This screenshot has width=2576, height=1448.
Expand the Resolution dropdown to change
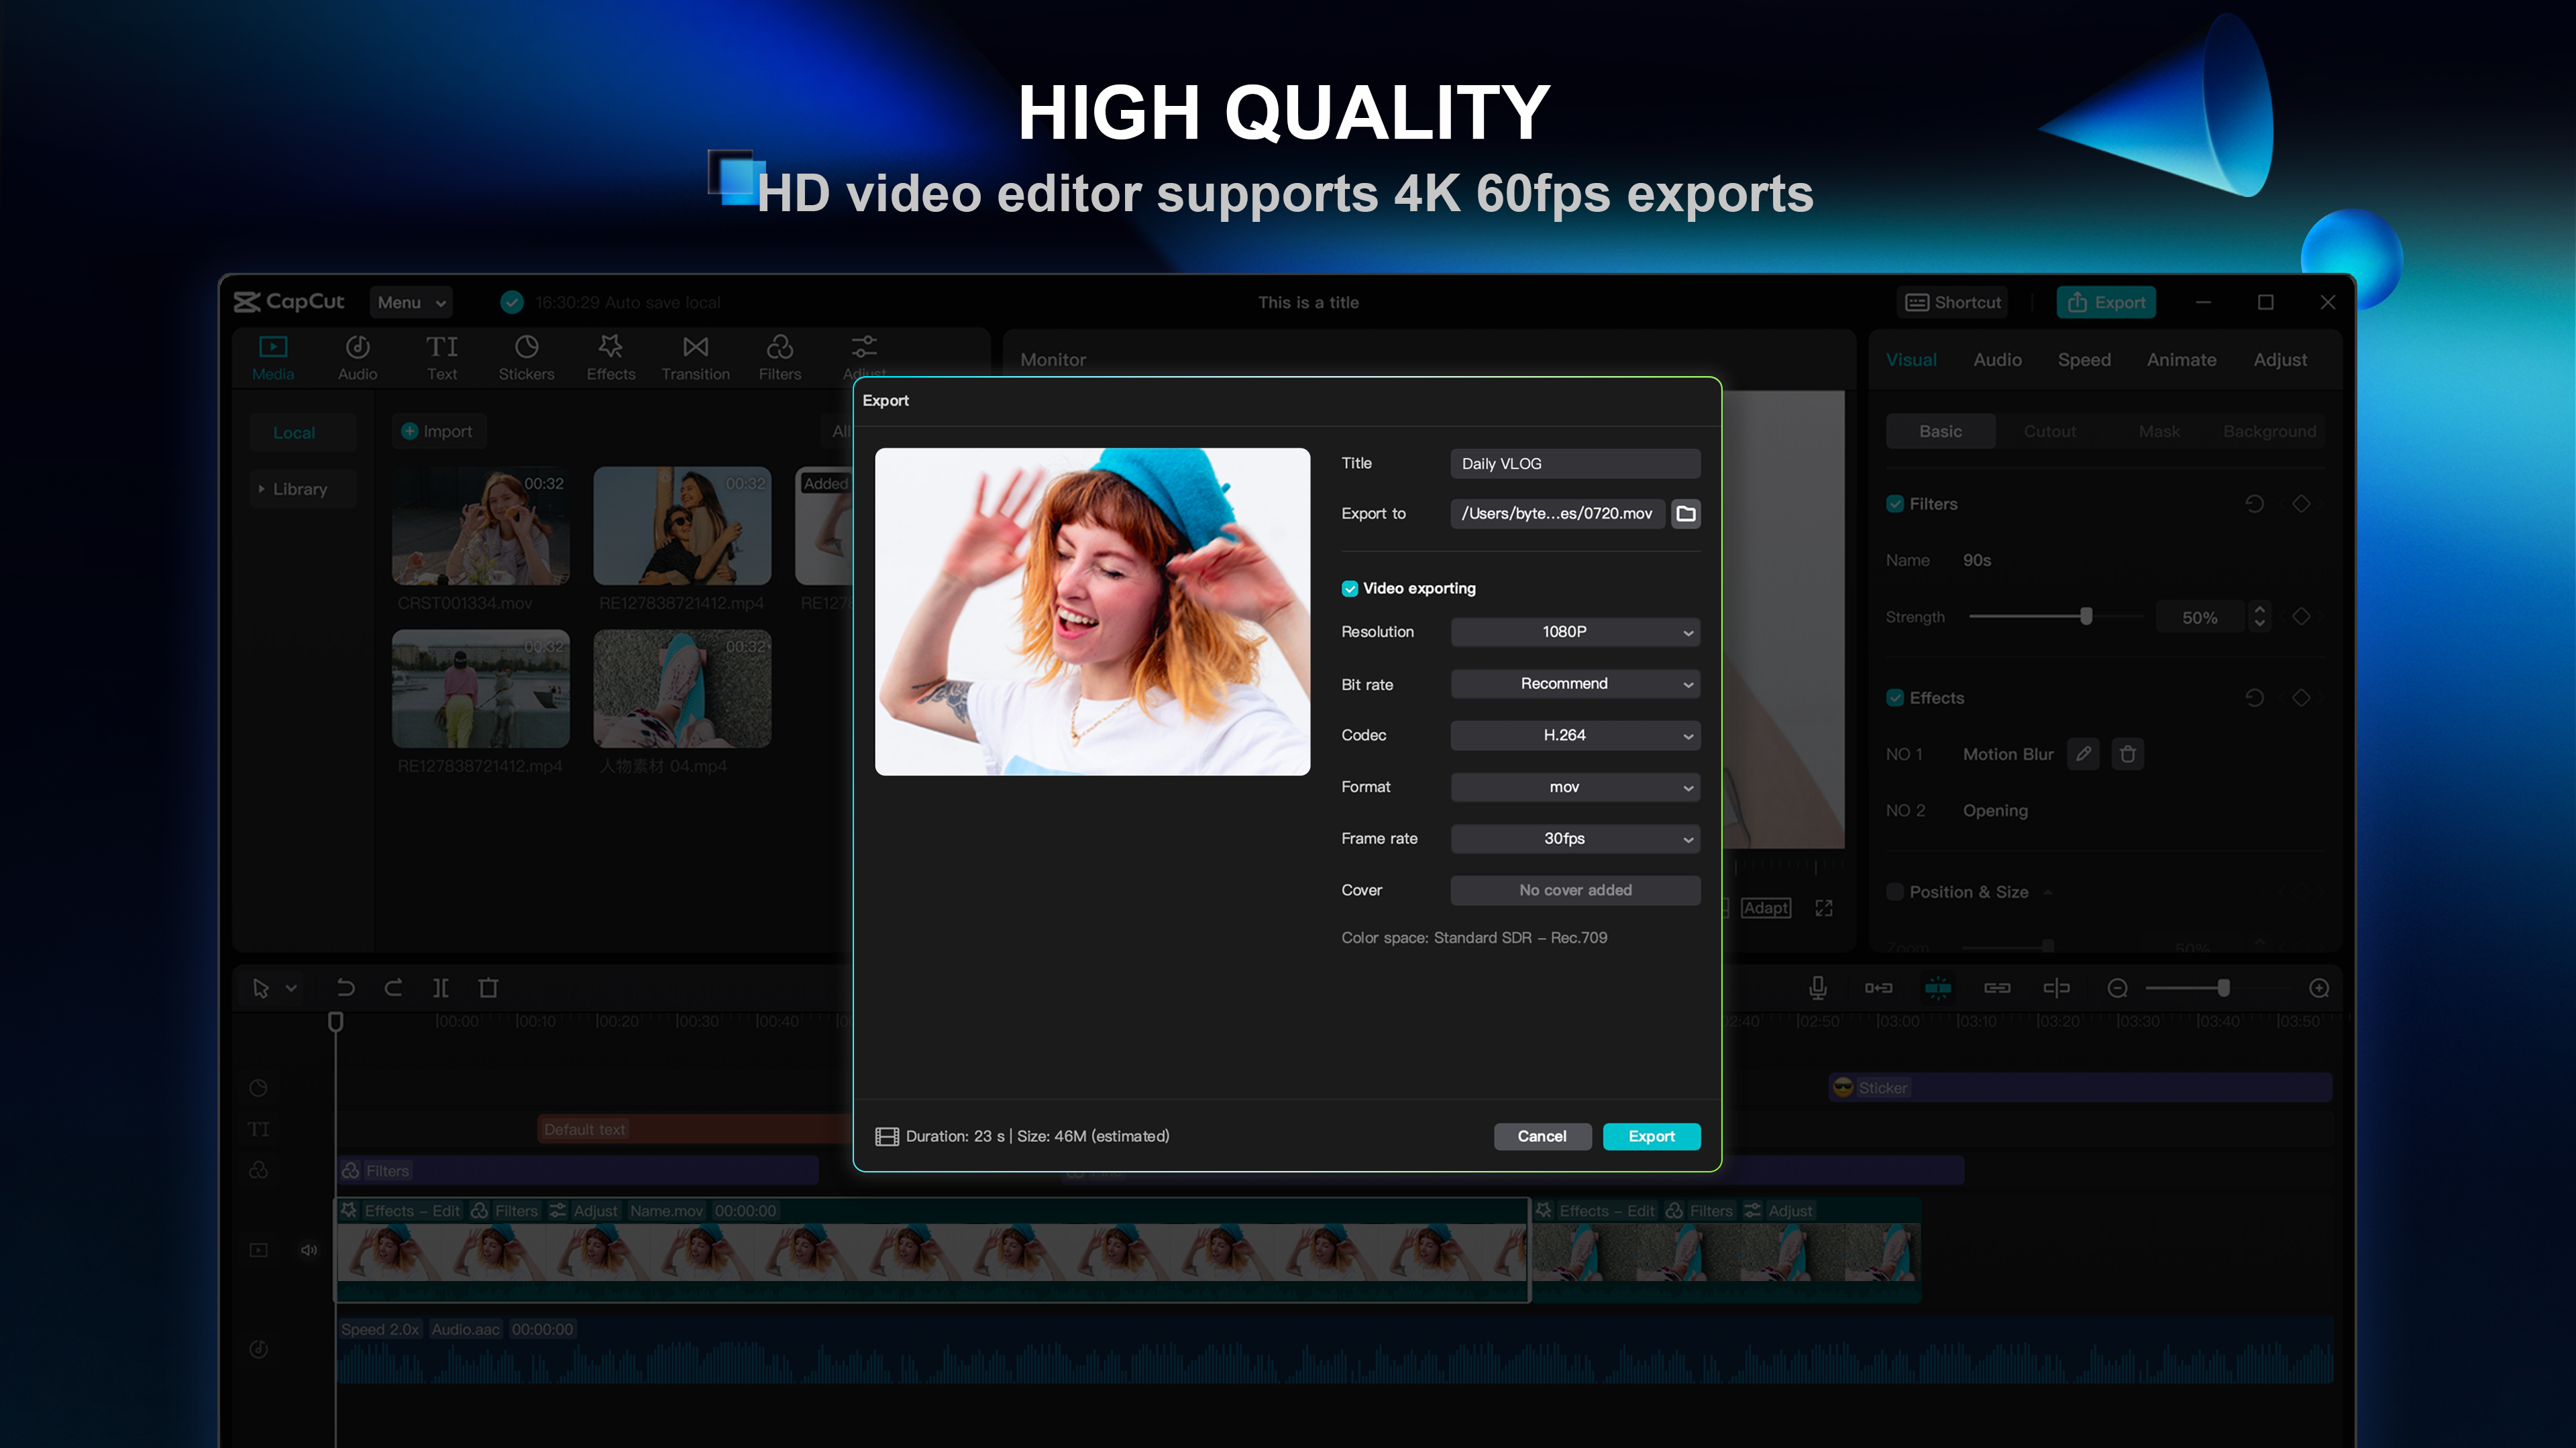[x=1576, y=631]
